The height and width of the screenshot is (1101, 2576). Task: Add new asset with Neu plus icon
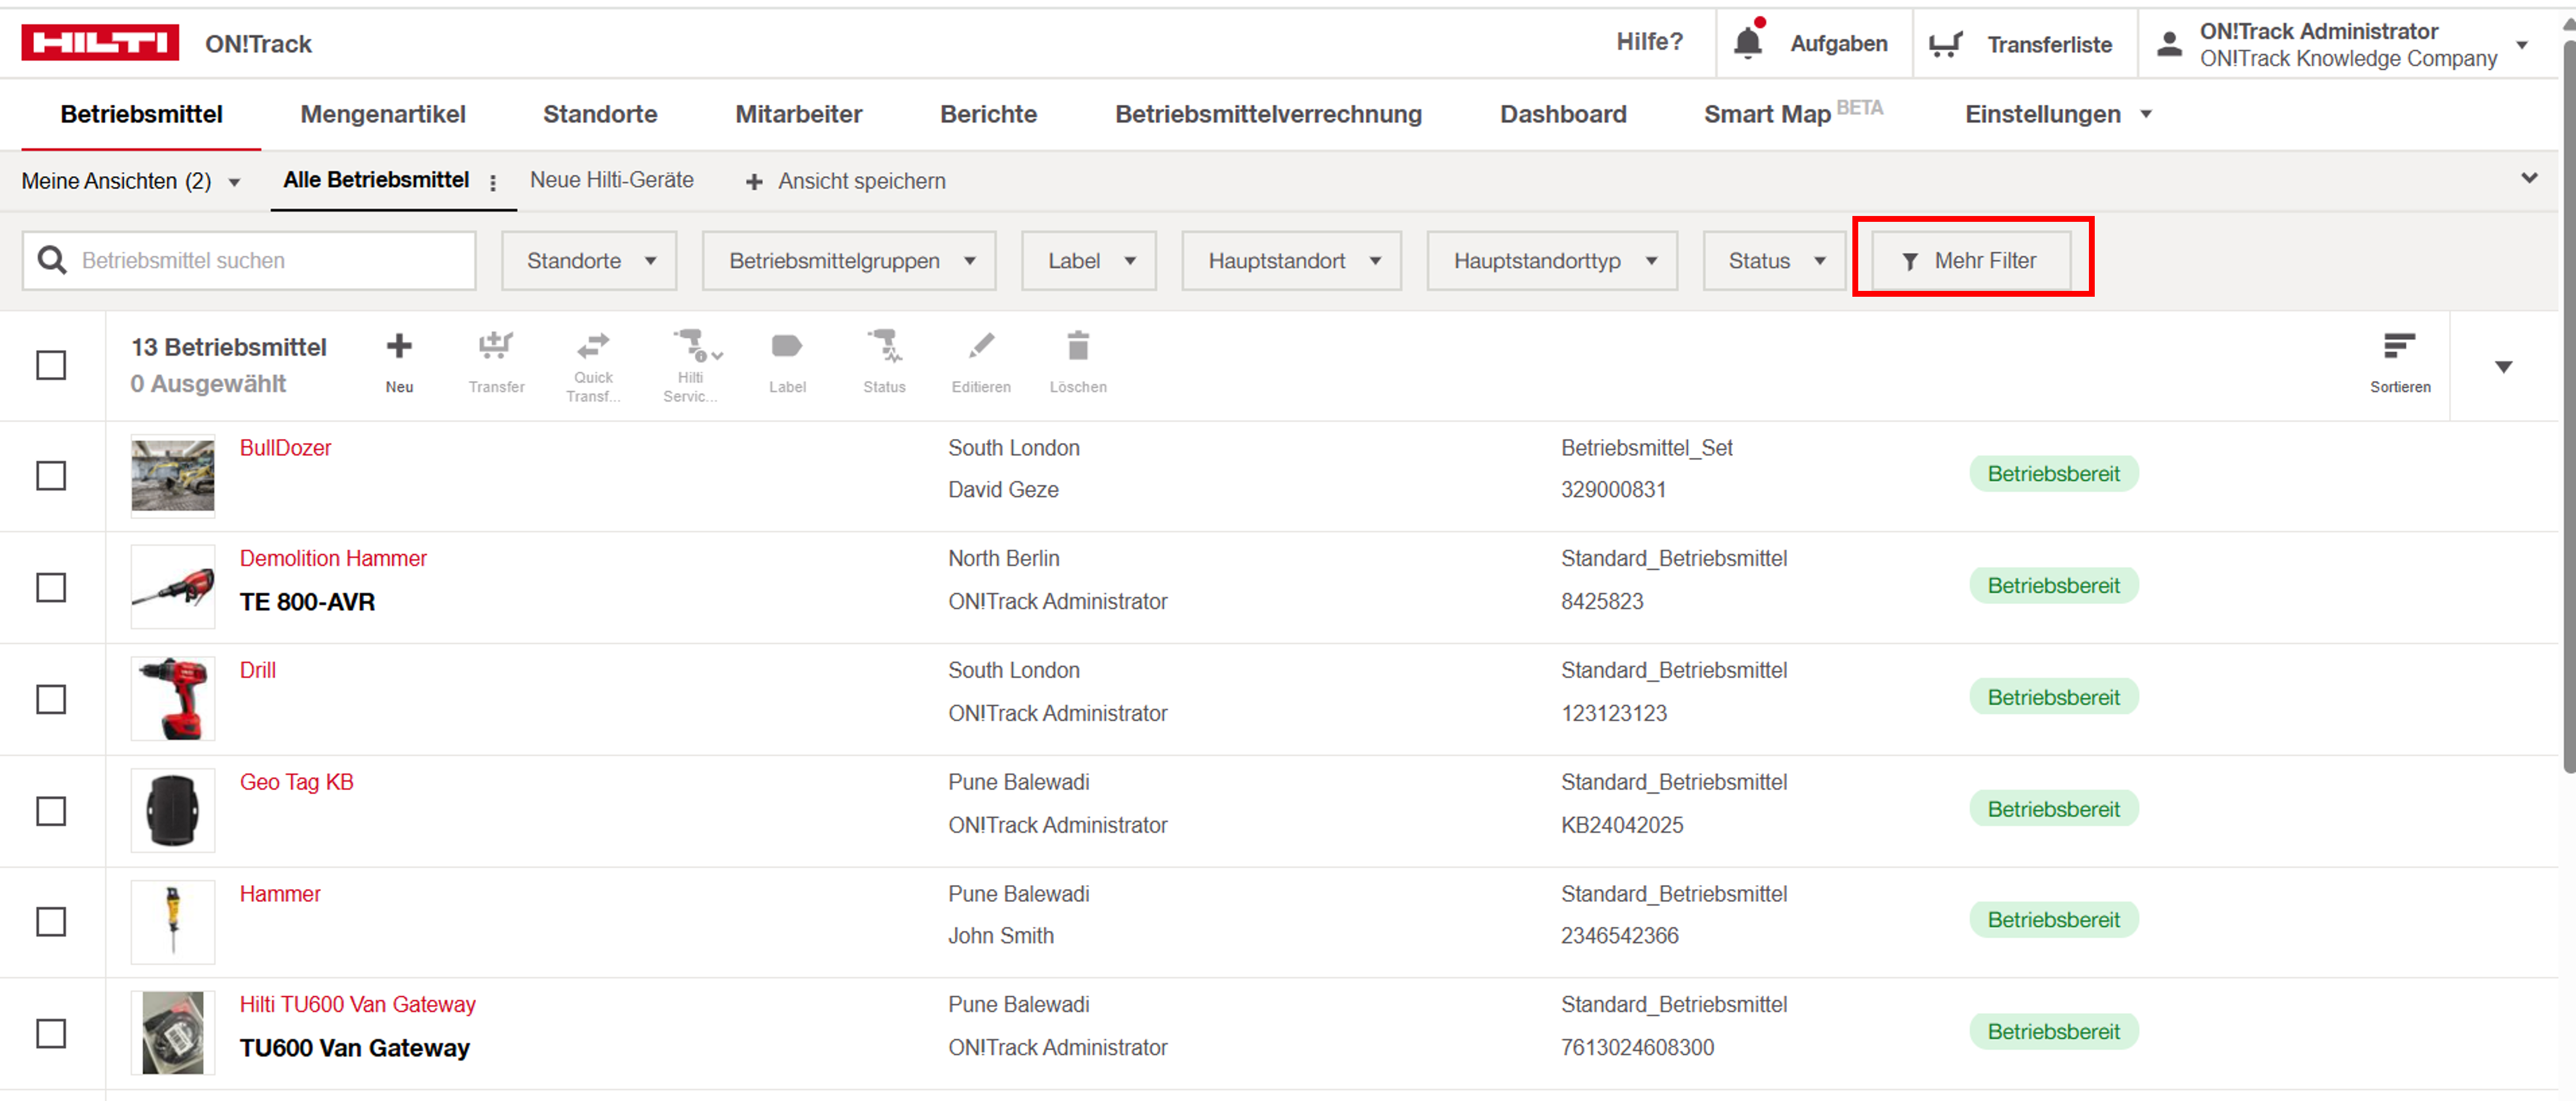coord(399,346)
